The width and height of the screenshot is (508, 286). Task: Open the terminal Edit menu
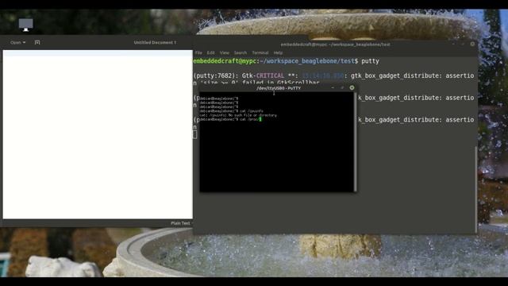(210, 52)
